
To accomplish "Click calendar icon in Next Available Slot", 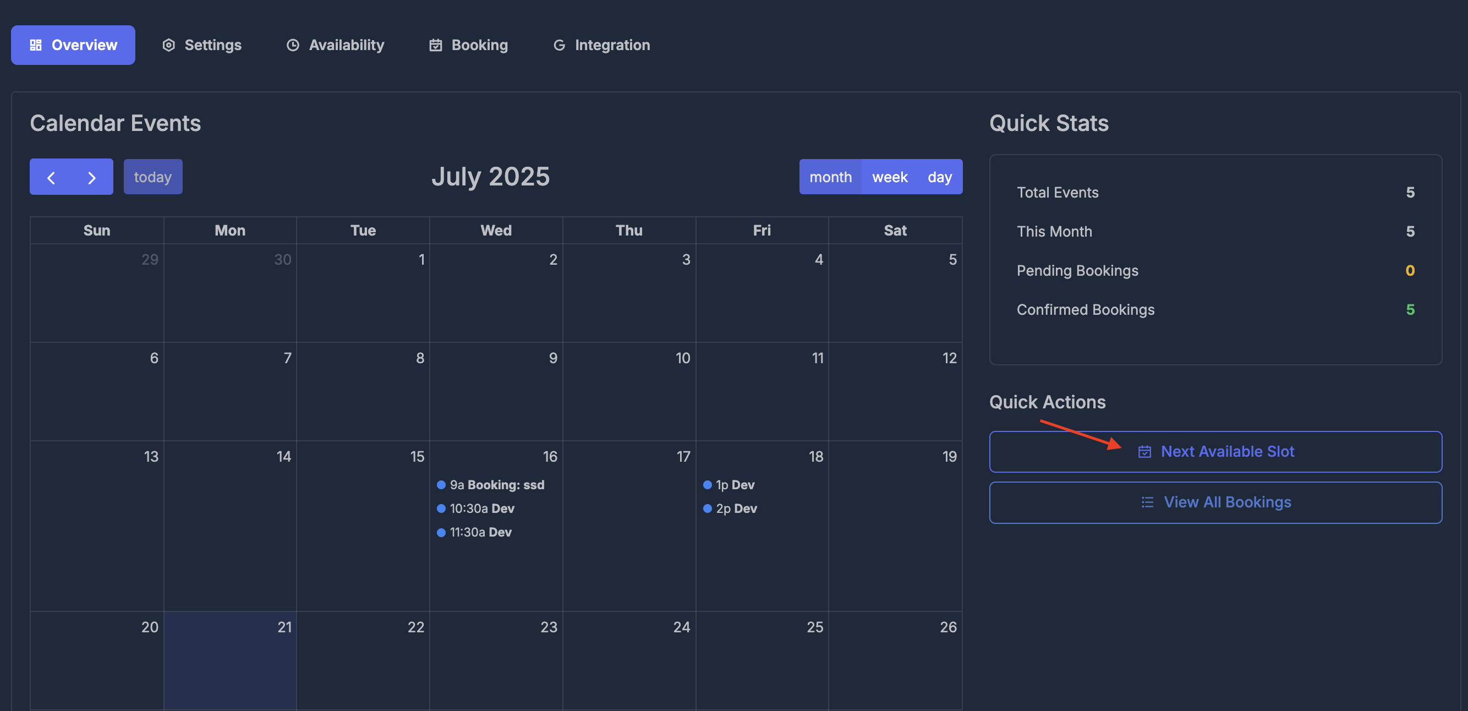I will (x=1144, y=452).
